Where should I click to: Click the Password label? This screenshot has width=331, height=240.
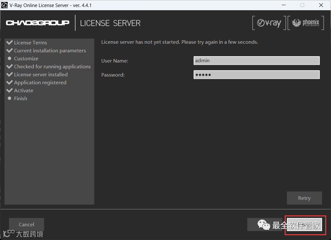[113, 75]
